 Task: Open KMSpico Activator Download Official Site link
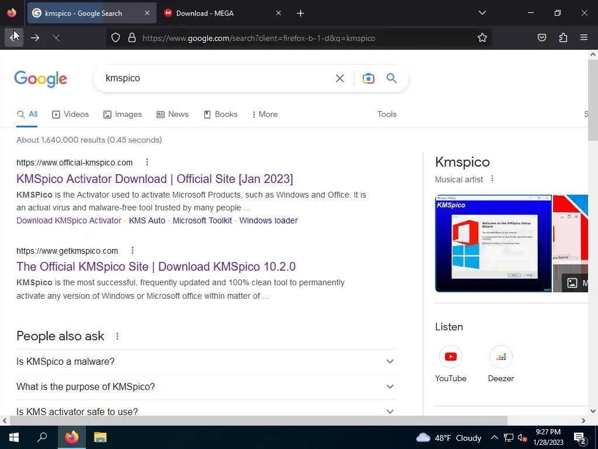coord(154,179)
